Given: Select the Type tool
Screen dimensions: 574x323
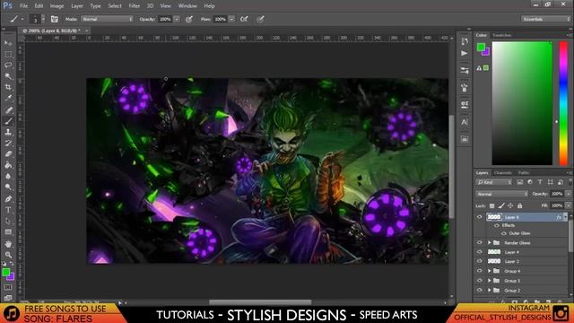Looking at the screenshot, I should 8,210.
